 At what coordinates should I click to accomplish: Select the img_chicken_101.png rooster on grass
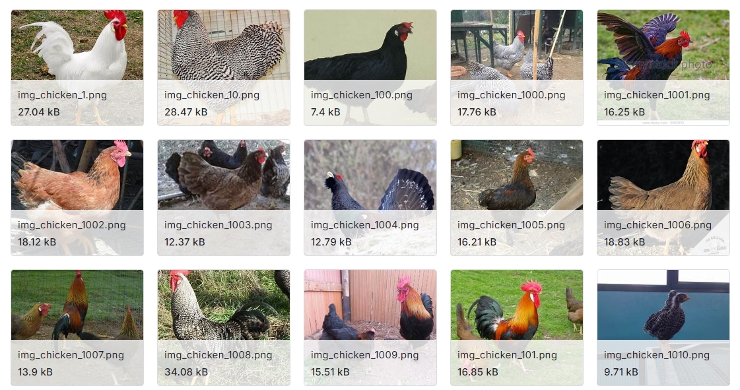[517, 328]
